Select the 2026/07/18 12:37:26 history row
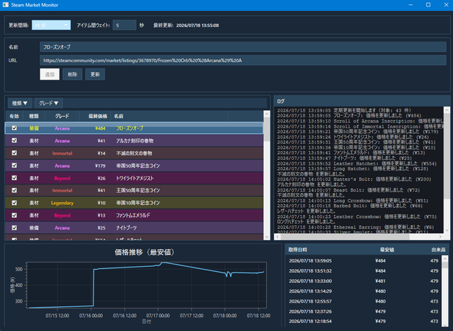Image resolution: width=453 pixels, height=331 pixels. pyautogui.click(x=363, y=311)
